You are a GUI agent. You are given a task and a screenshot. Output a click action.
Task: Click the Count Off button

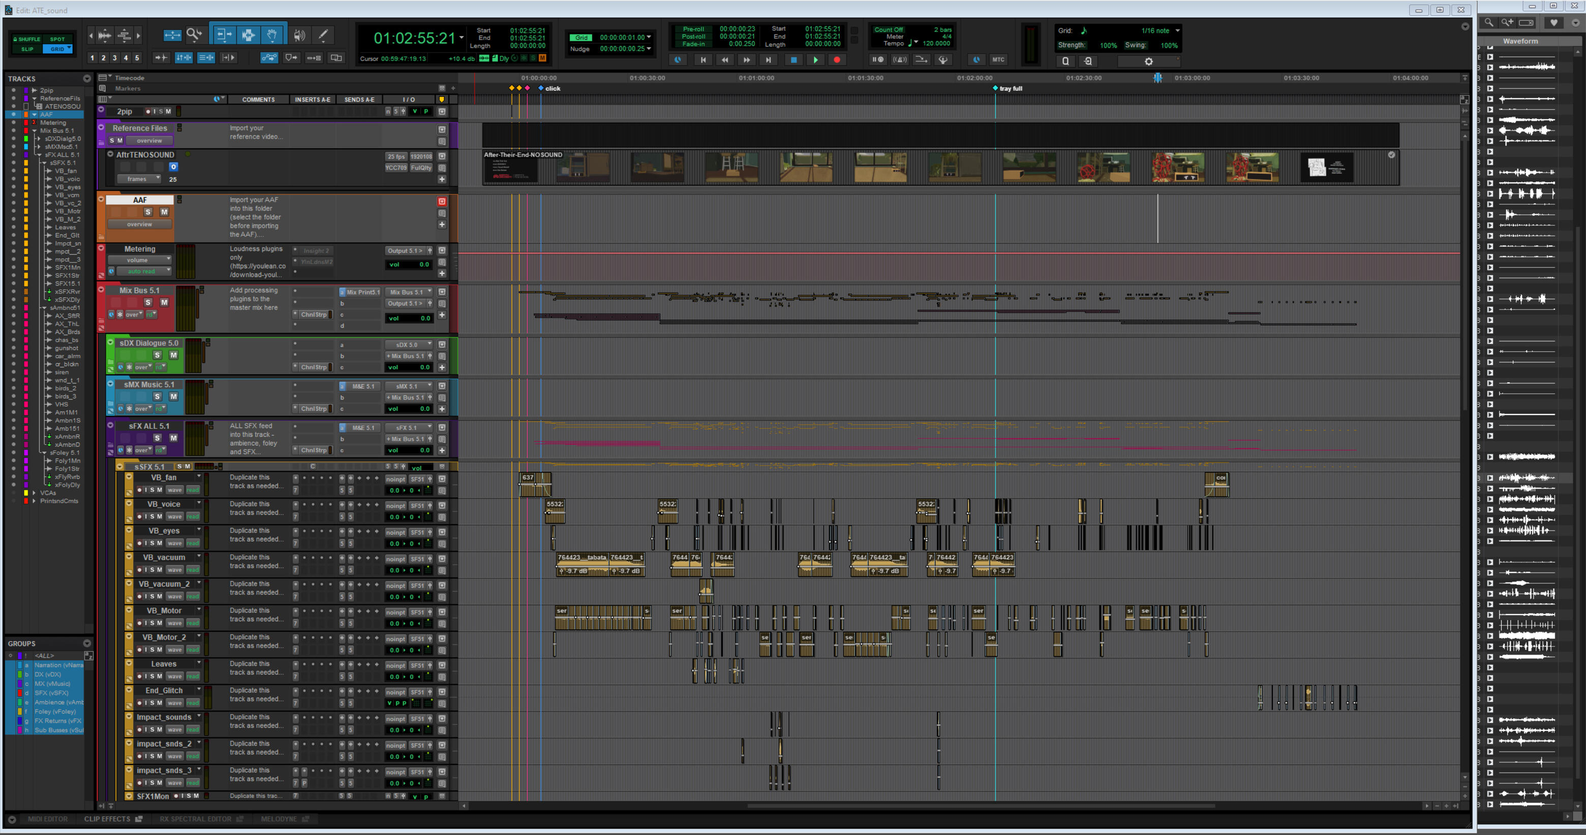coord(888,29)
